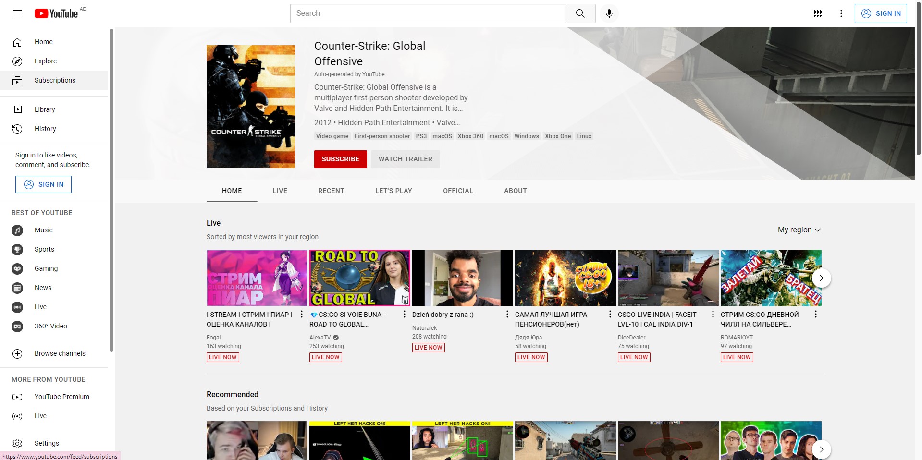
Task: Click LIVE NOW badge under Naturalek
Action: (429, 348)
